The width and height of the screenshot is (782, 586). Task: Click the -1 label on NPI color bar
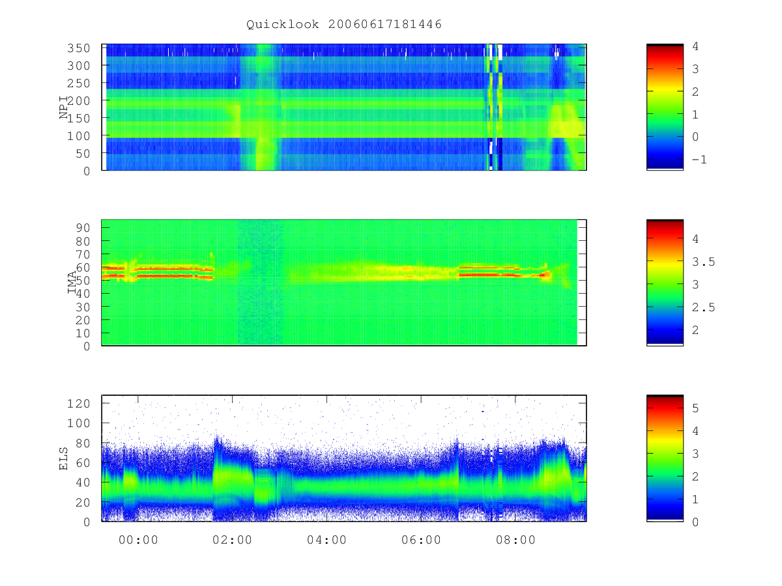click(x=699, y=160)
